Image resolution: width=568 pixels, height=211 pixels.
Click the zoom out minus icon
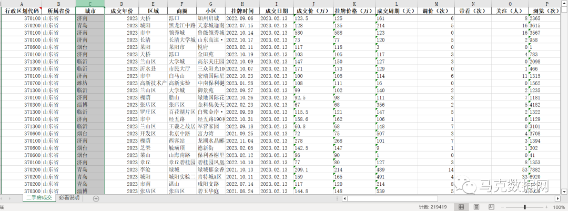point(502,207)
